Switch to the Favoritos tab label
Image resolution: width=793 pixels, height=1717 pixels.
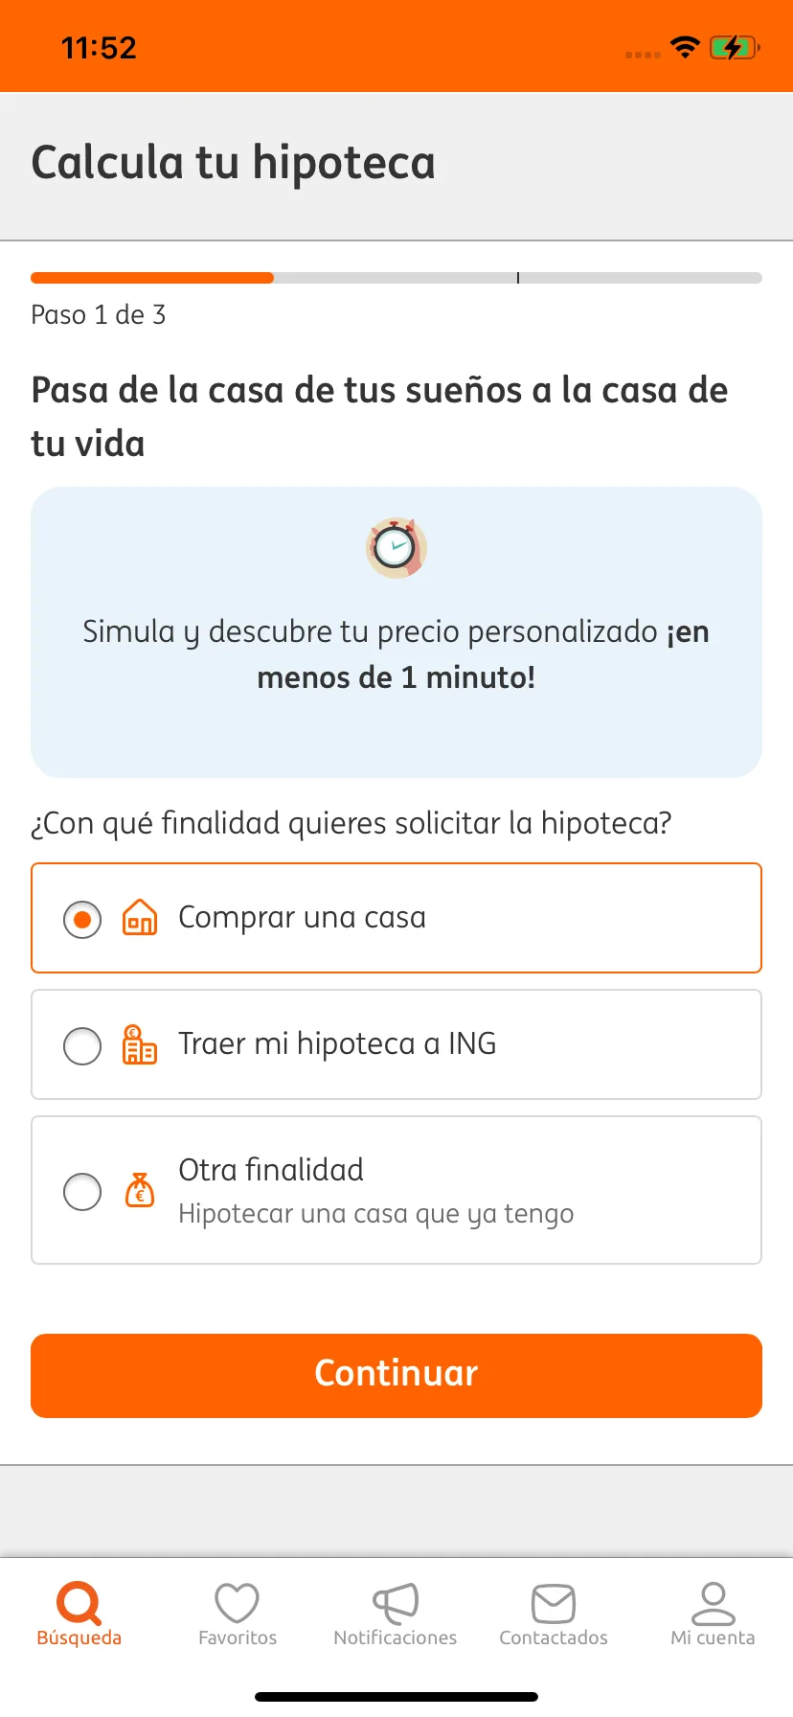(238, 1637)
